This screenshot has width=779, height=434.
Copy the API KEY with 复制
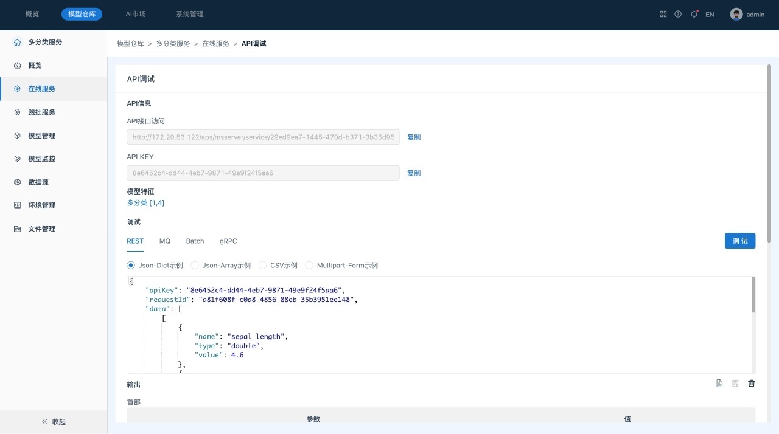(414, 173)
